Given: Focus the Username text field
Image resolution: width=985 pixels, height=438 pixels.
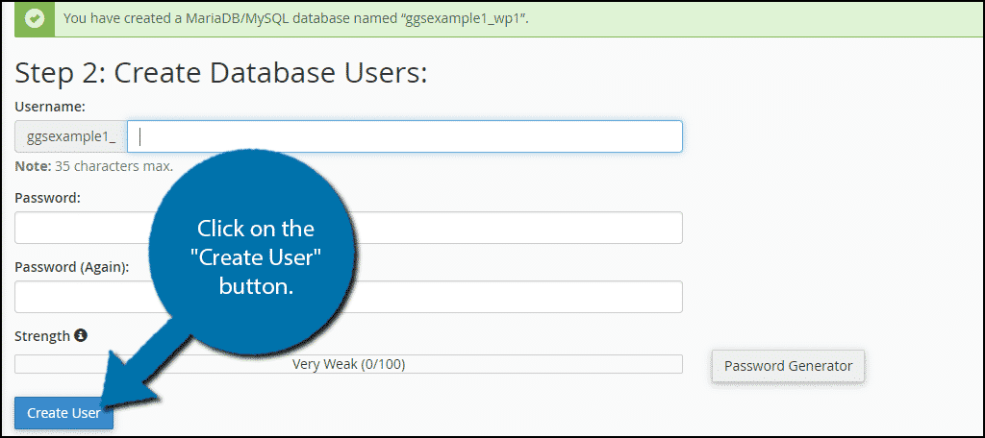Looking at the screenshot, I should coord(404,136).
